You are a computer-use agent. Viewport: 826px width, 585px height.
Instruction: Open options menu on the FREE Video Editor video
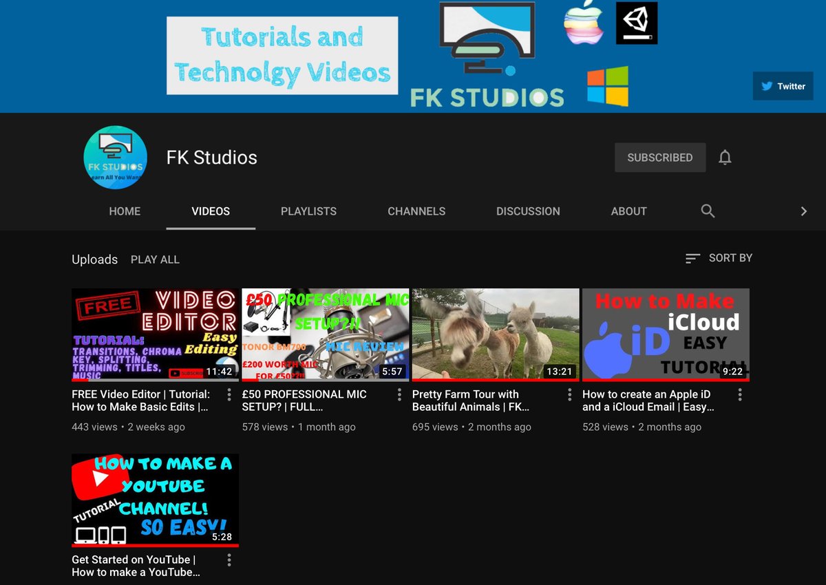click(229, 394)
